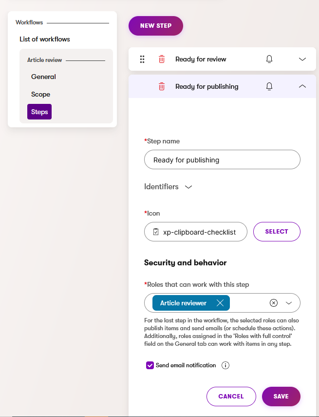
Task: Click the New Step button
Action: point(156,26)
